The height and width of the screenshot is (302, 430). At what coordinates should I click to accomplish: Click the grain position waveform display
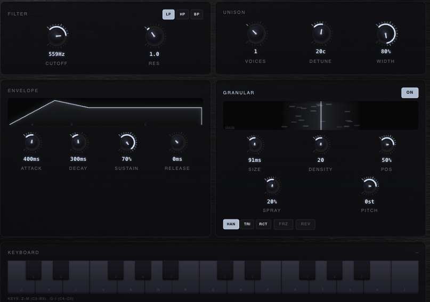(320, 116)
